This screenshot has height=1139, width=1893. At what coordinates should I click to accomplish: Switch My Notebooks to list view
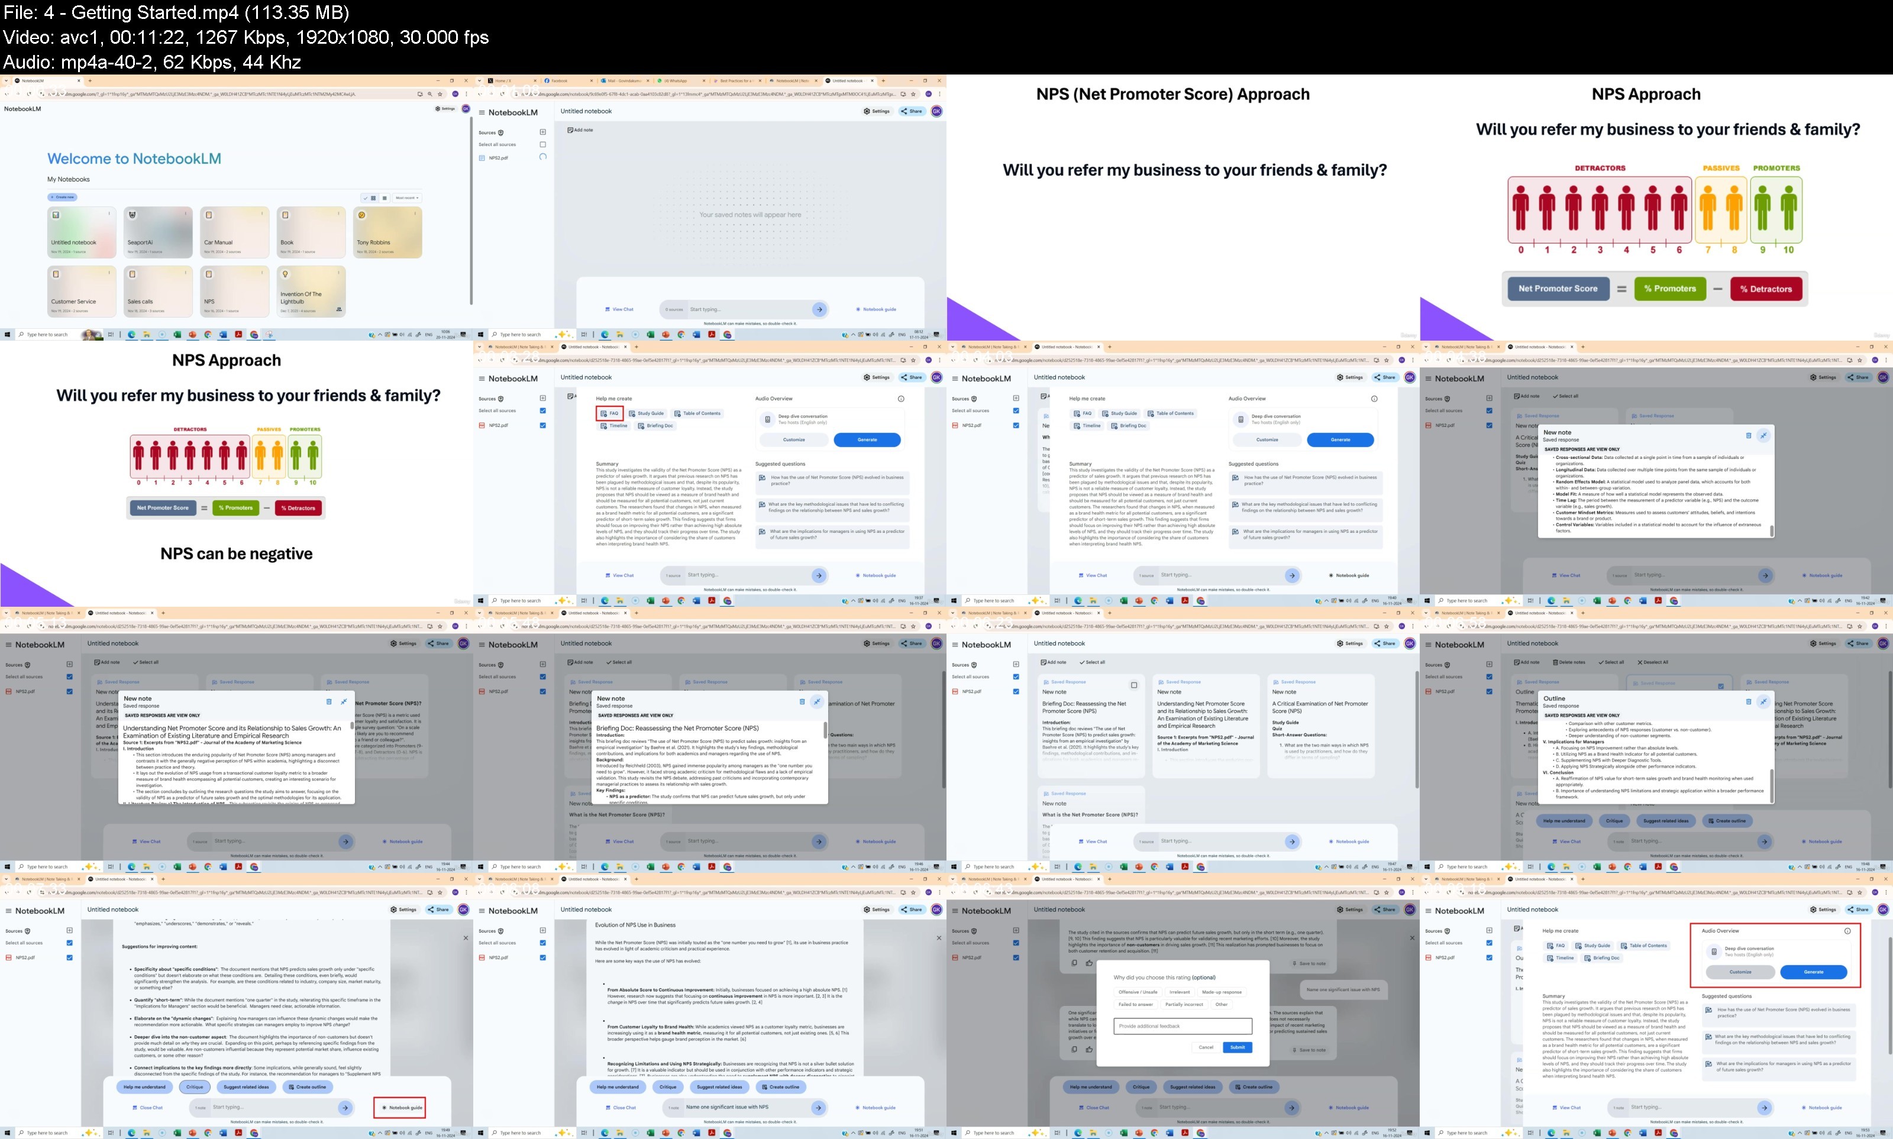coord(385,198)
